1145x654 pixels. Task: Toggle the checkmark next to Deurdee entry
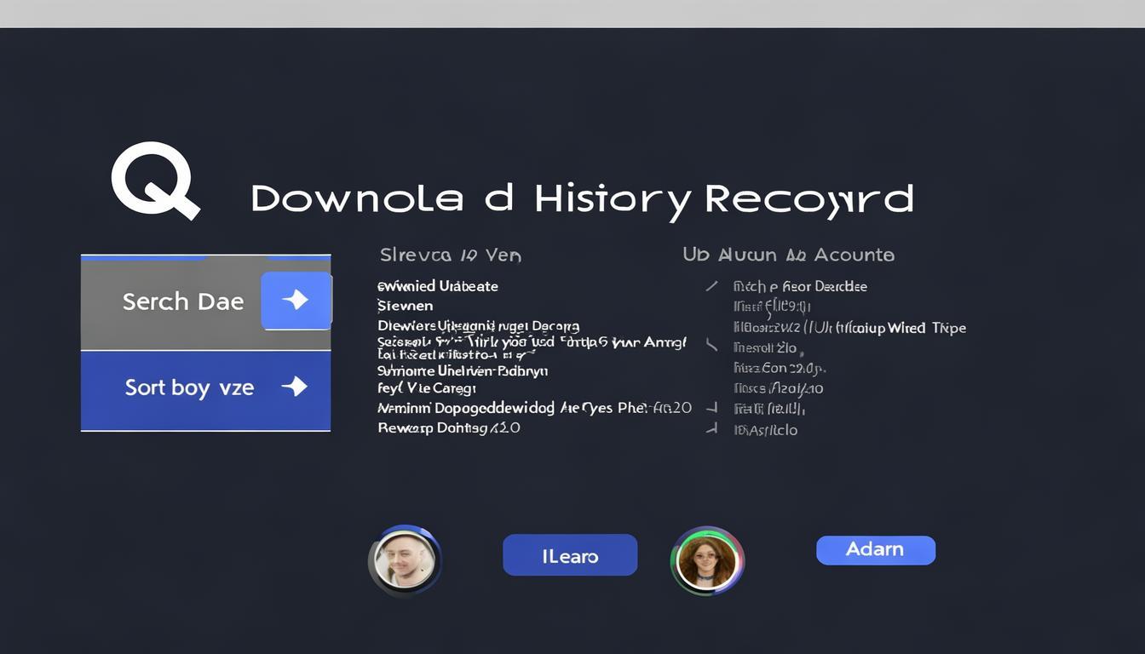click(x=711, y=286)
